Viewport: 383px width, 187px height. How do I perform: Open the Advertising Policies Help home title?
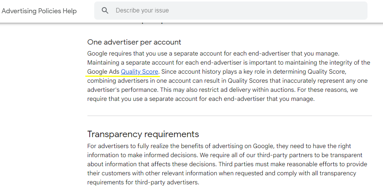point(39,11)
